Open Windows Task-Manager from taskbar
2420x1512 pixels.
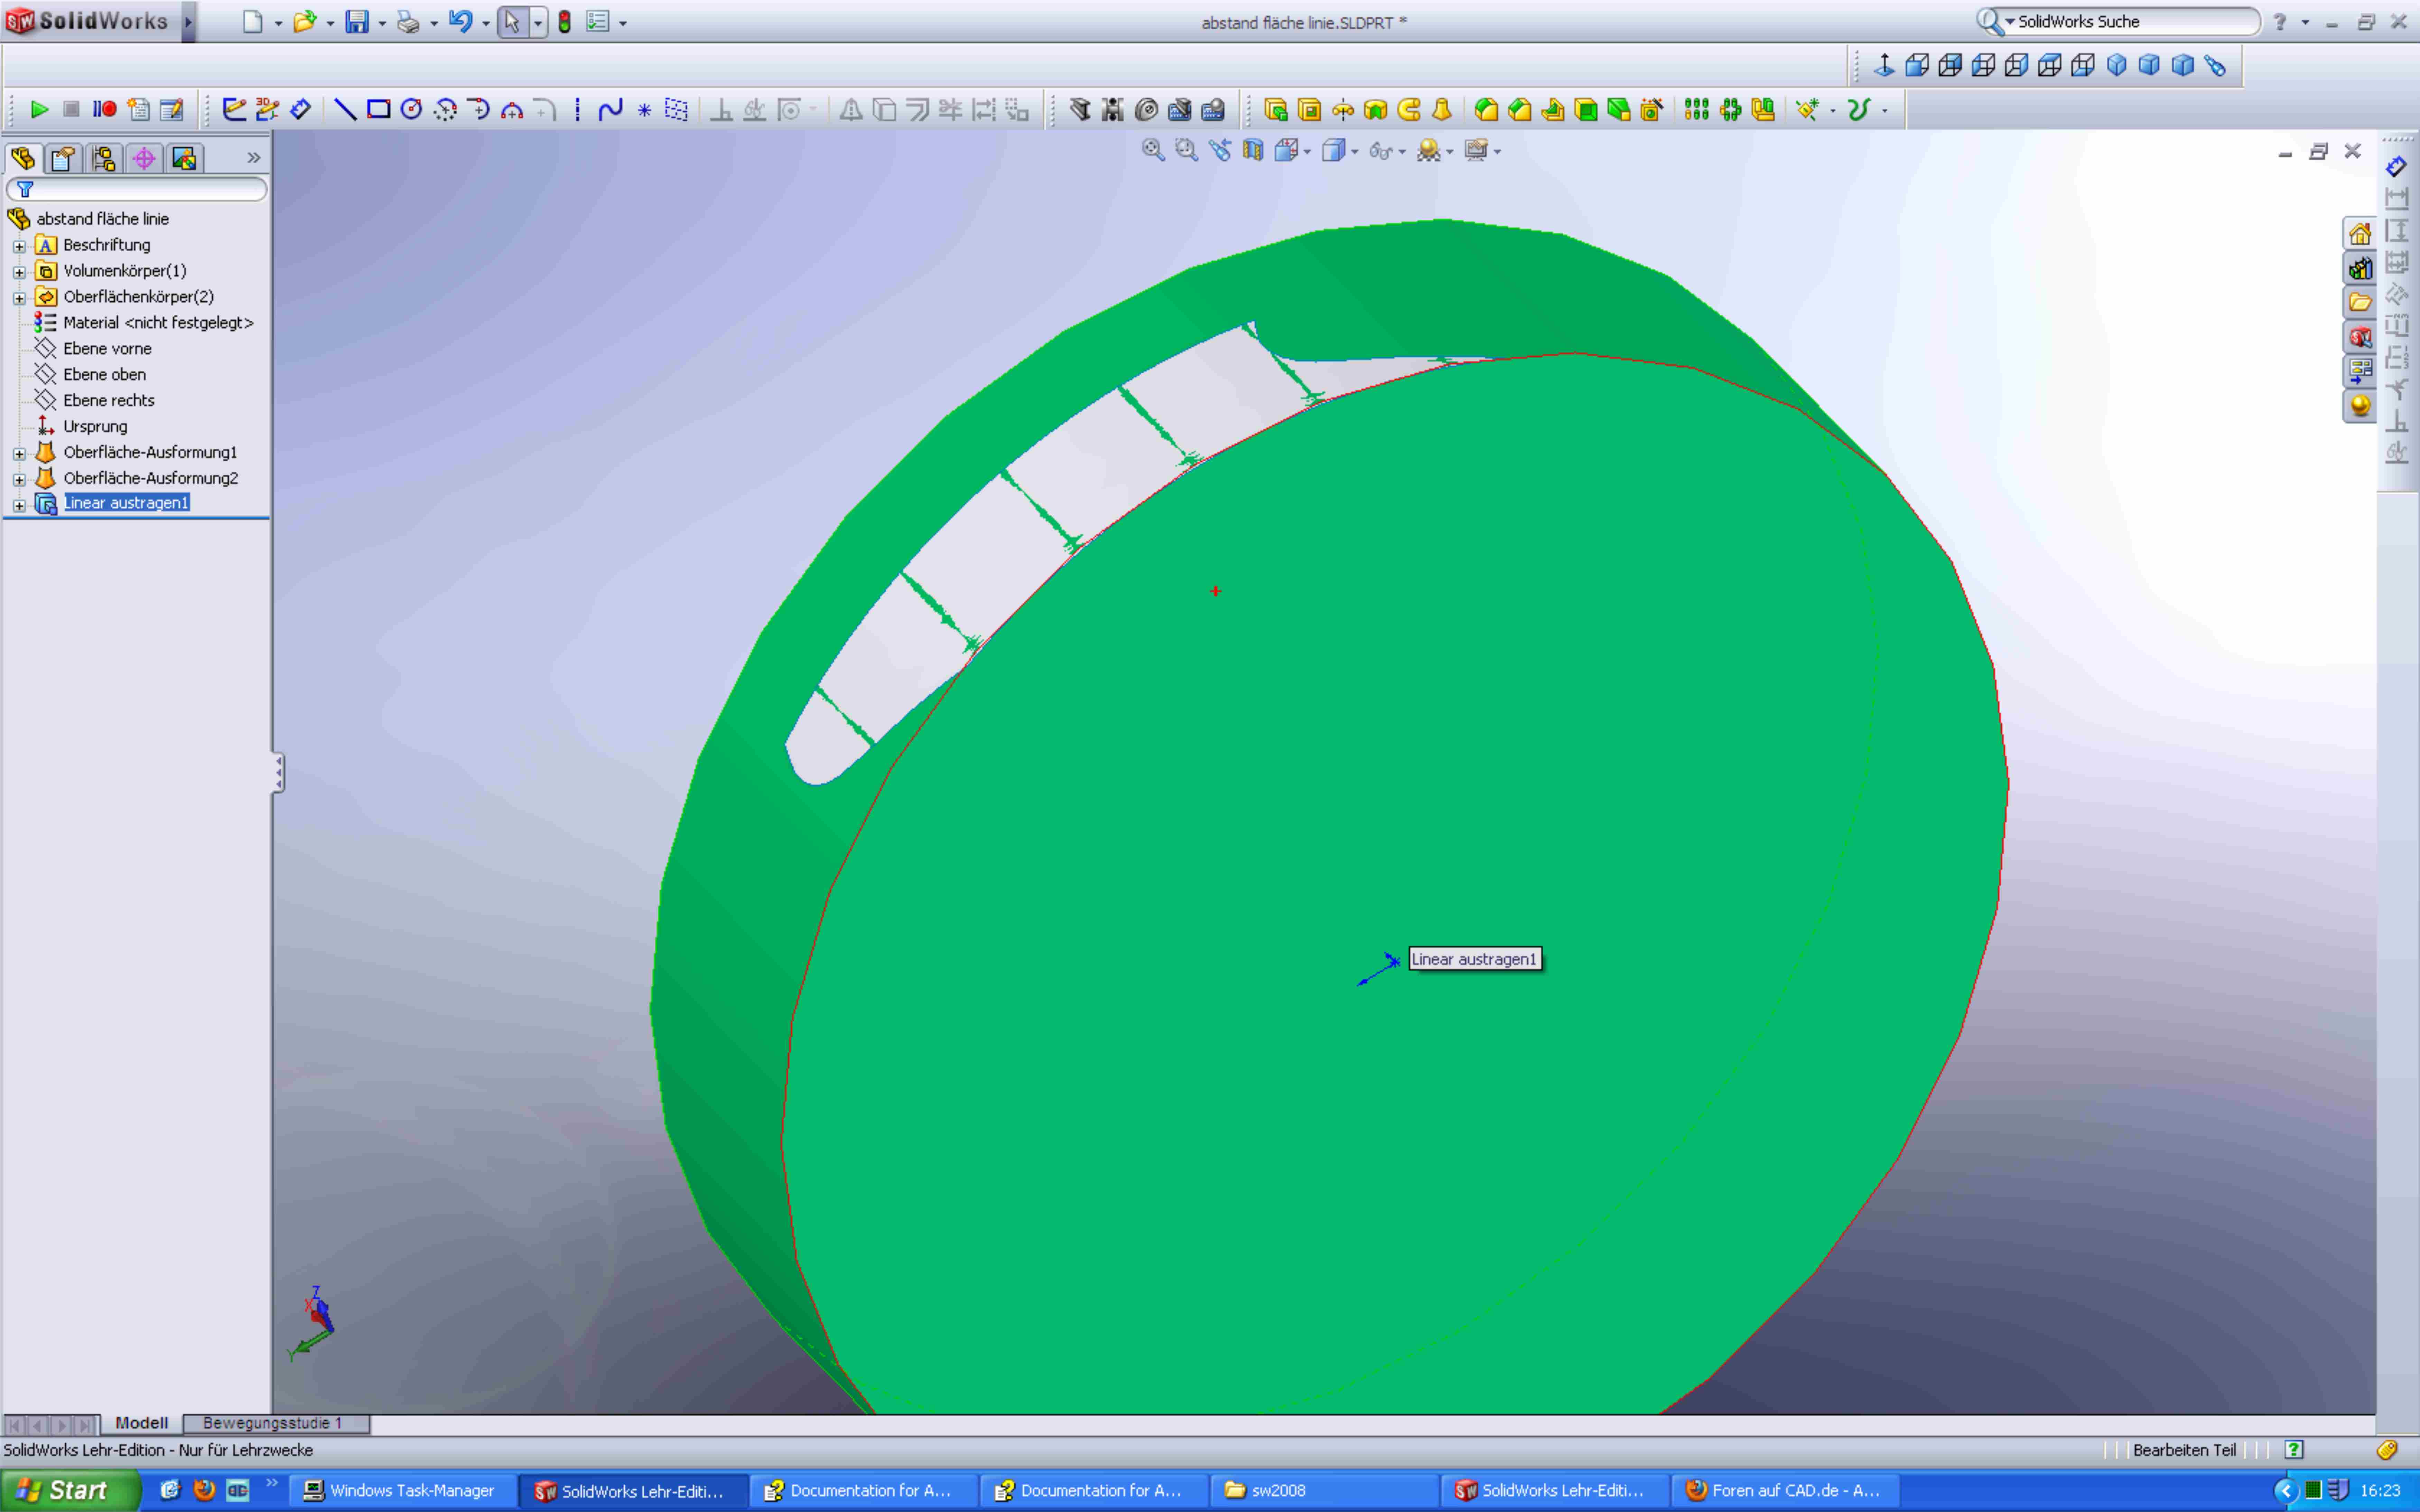(x=400, y=1490)
